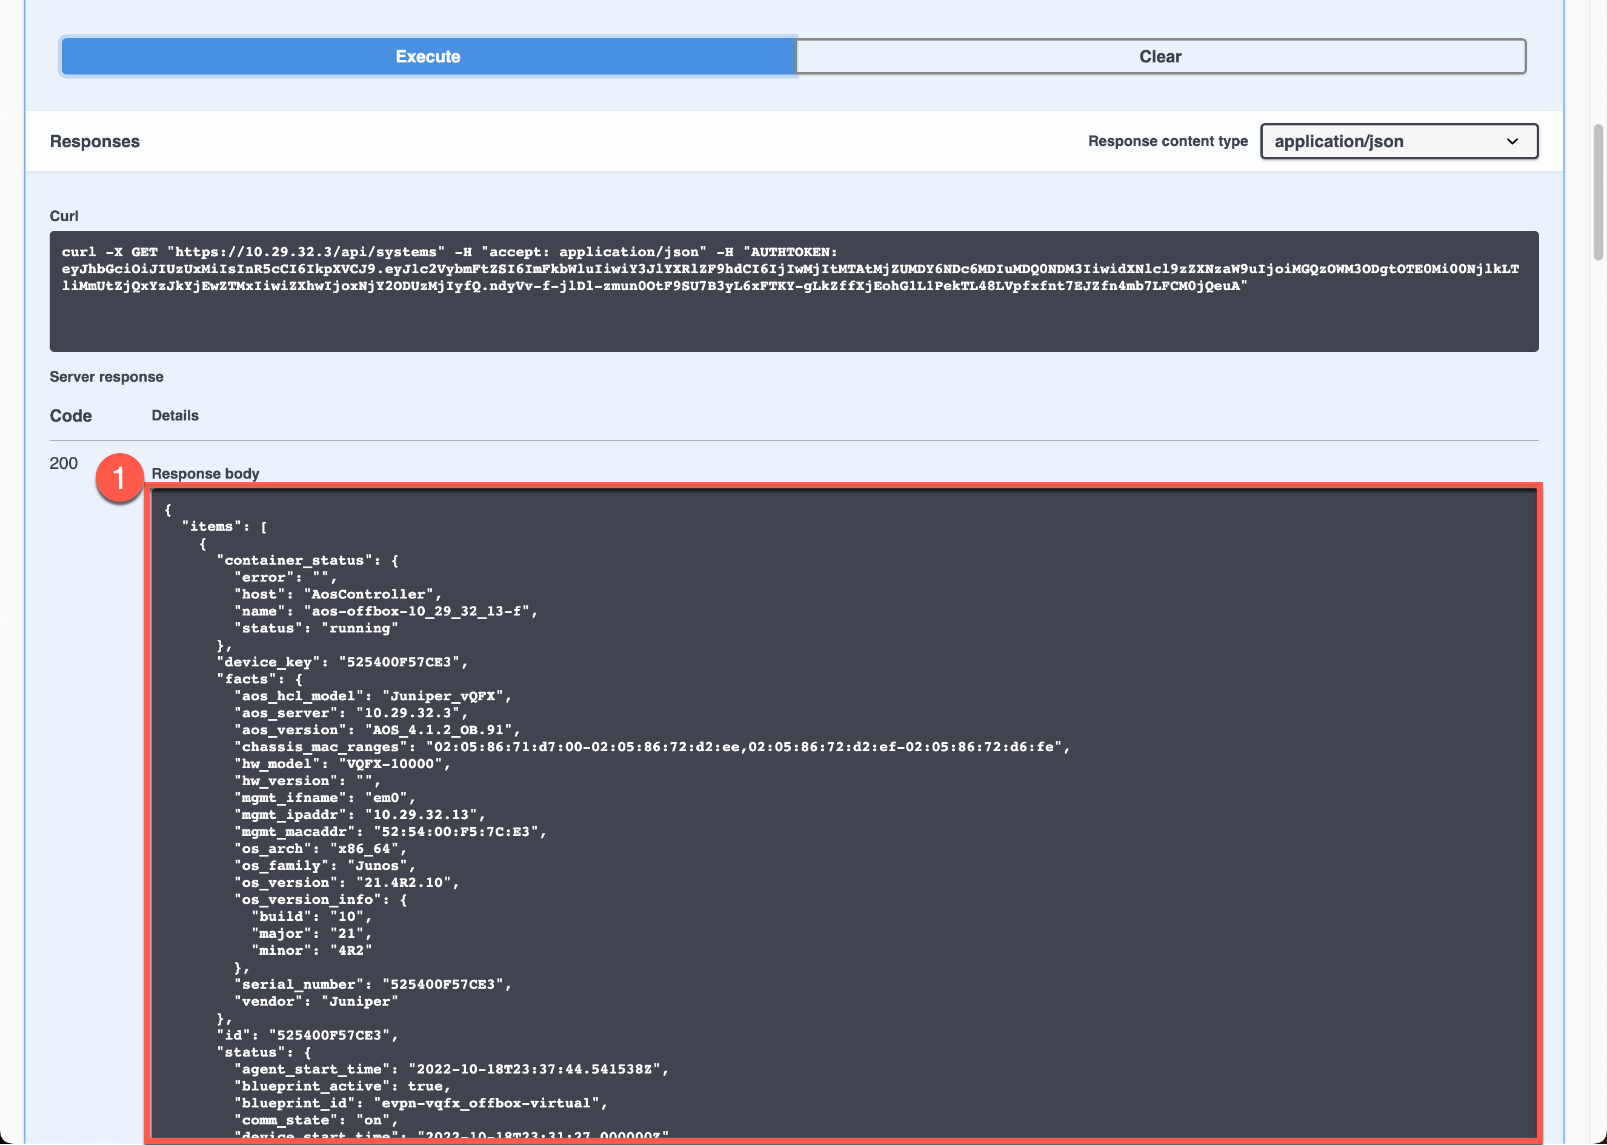Screen dimensions: 1607x1145
Task: Click the Execute button
Action: coord(427,56)
